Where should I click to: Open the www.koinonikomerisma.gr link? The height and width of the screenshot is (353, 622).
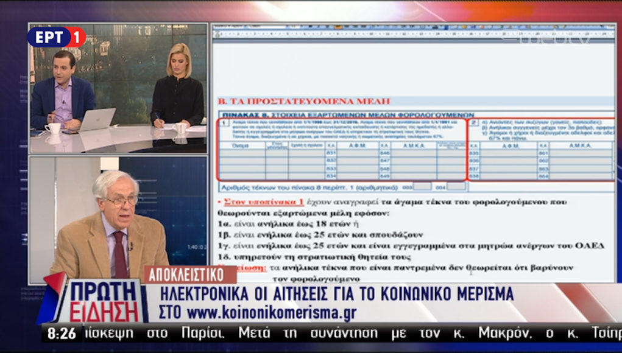(271, 313)
